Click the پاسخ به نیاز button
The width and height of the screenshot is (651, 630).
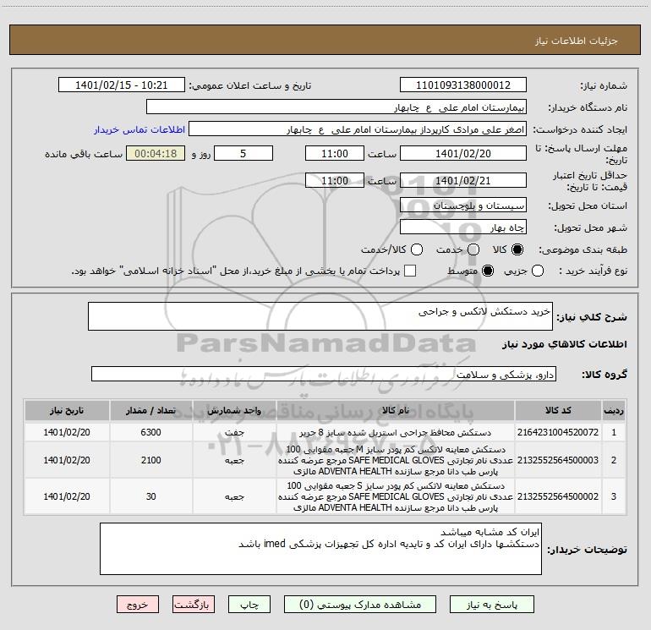(491, 605)
